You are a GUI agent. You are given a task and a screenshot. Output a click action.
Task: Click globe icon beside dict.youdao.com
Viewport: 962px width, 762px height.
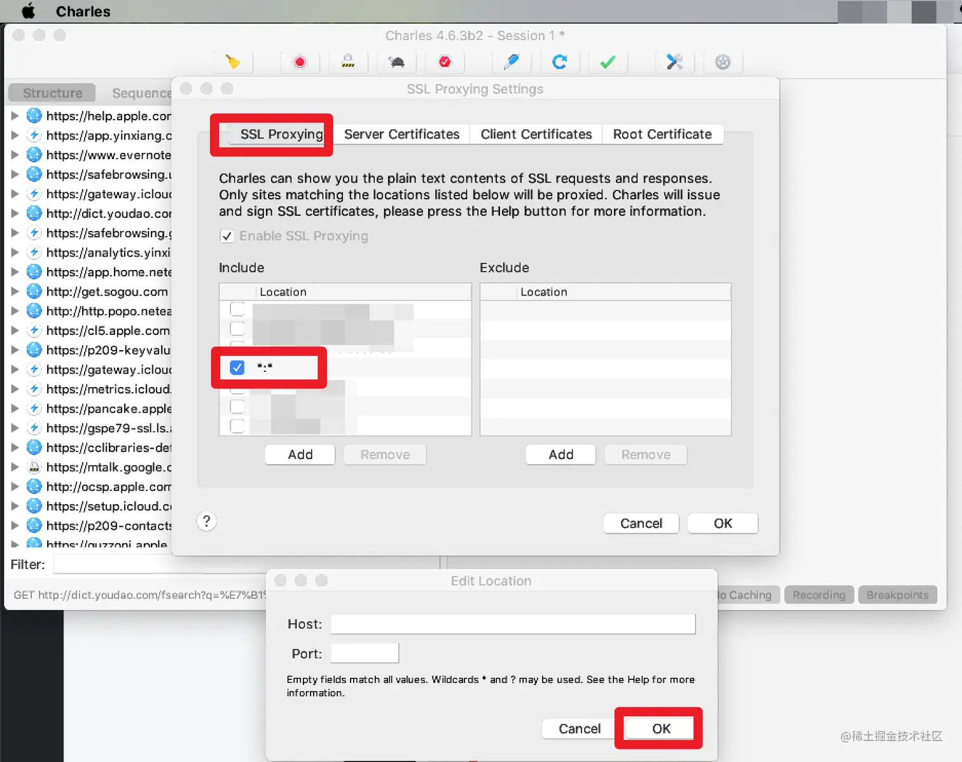[34, 213]
